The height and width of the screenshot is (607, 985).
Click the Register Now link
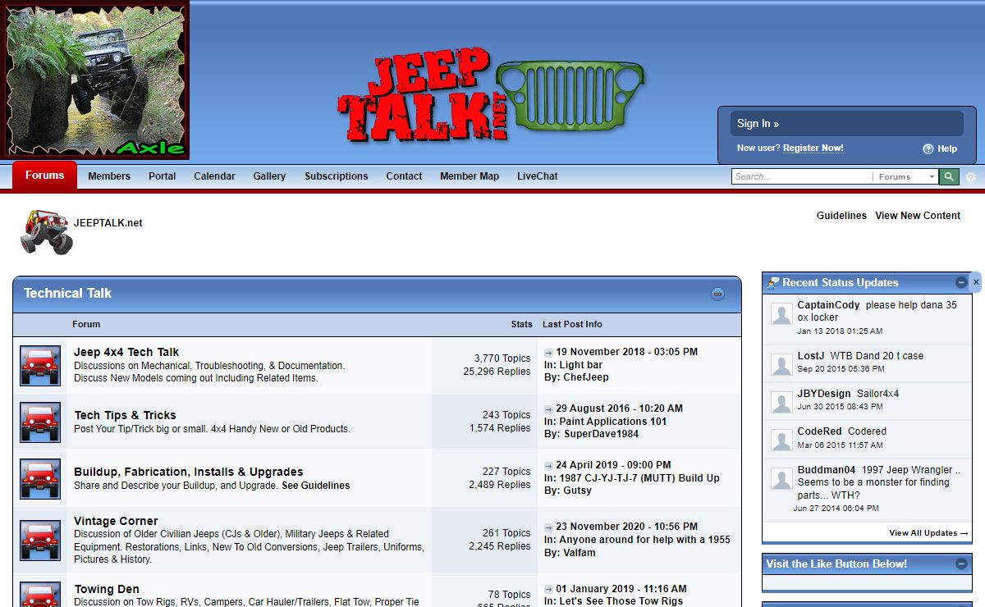(813, 148)
